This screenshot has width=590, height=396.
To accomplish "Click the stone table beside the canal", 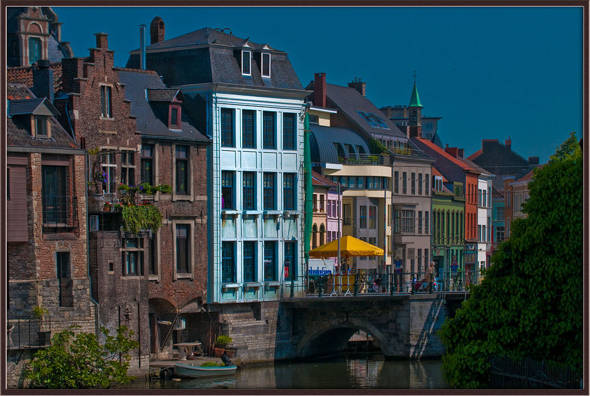I will point(186,349).
